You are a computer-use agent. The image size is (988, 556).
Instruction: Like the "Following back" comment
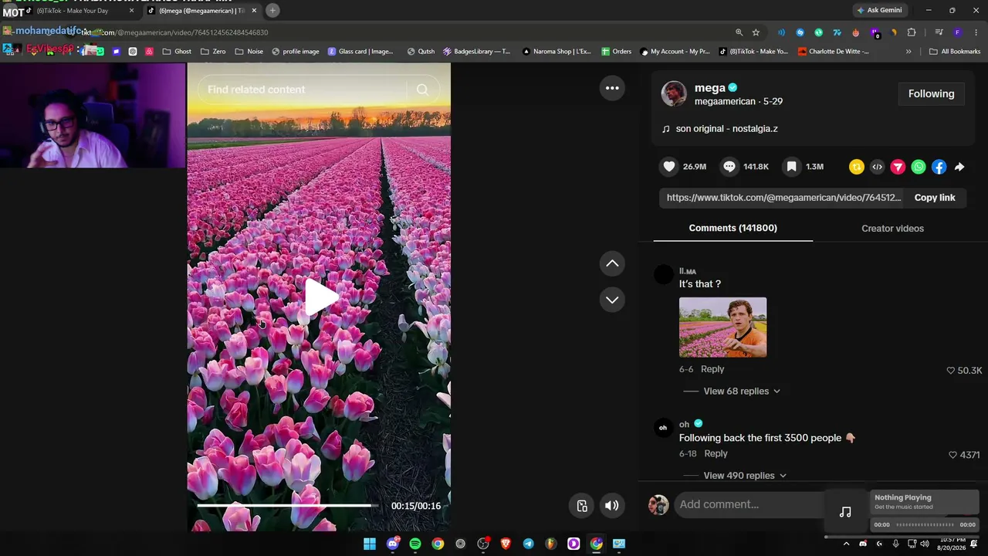tap(952, 456)
